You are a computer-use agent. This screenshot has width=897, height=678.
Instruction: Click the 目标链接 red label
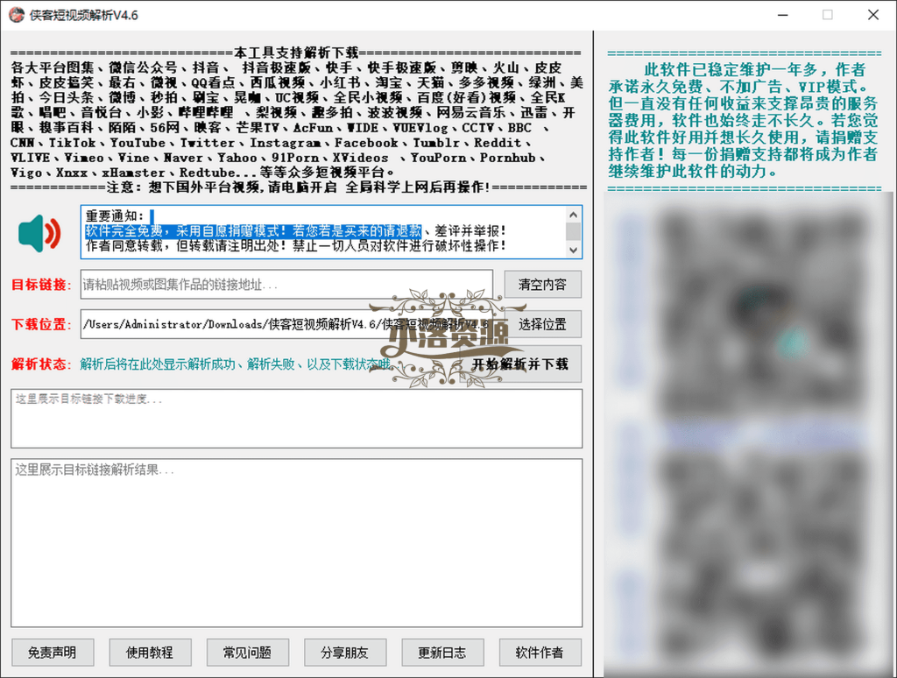pos(41,285)
